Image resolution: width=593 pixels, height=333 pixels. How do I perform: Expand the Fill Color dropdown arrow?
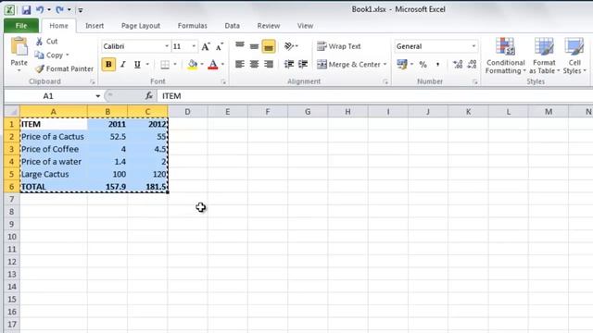[202, 65]
